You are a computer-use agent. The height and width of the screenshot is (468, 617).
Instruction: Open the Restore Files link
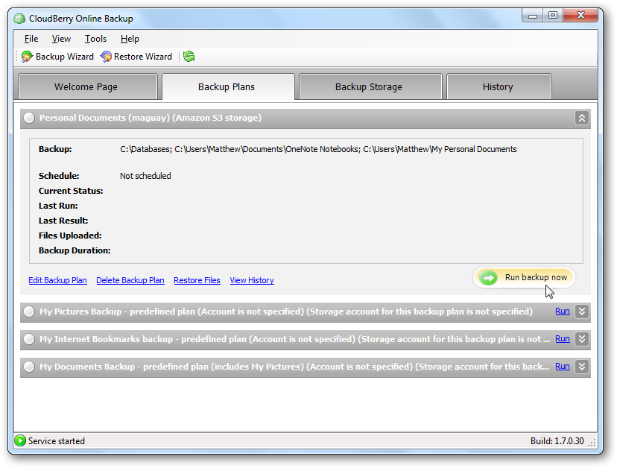[197, 280]
